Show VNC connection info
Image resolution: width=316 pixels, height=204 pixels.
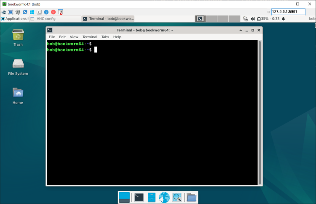click(x=46, y=12)
